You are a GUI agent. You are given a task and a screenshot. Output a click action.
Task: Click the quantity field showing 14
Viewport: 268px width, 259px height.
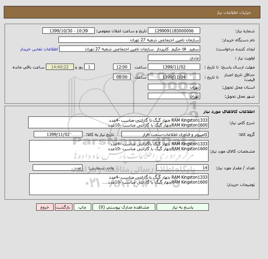(182, 168)
